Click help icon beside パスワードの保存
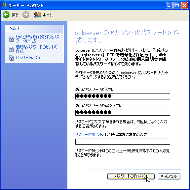This screenshot has height=190, width=190. coord(11,58)
